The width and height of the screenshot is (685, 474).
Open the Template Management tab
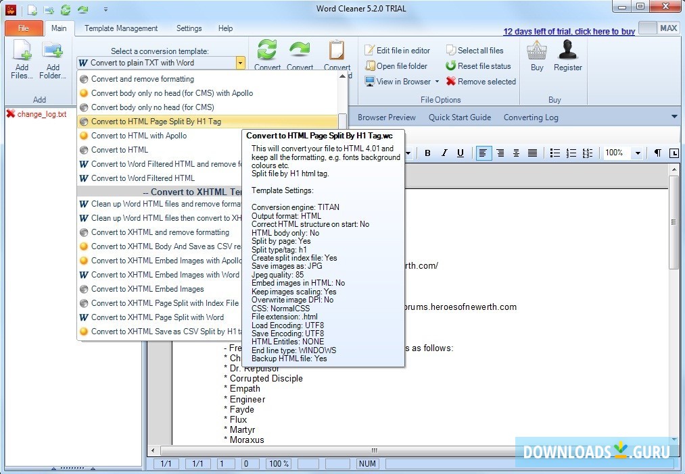click(121, 28)
